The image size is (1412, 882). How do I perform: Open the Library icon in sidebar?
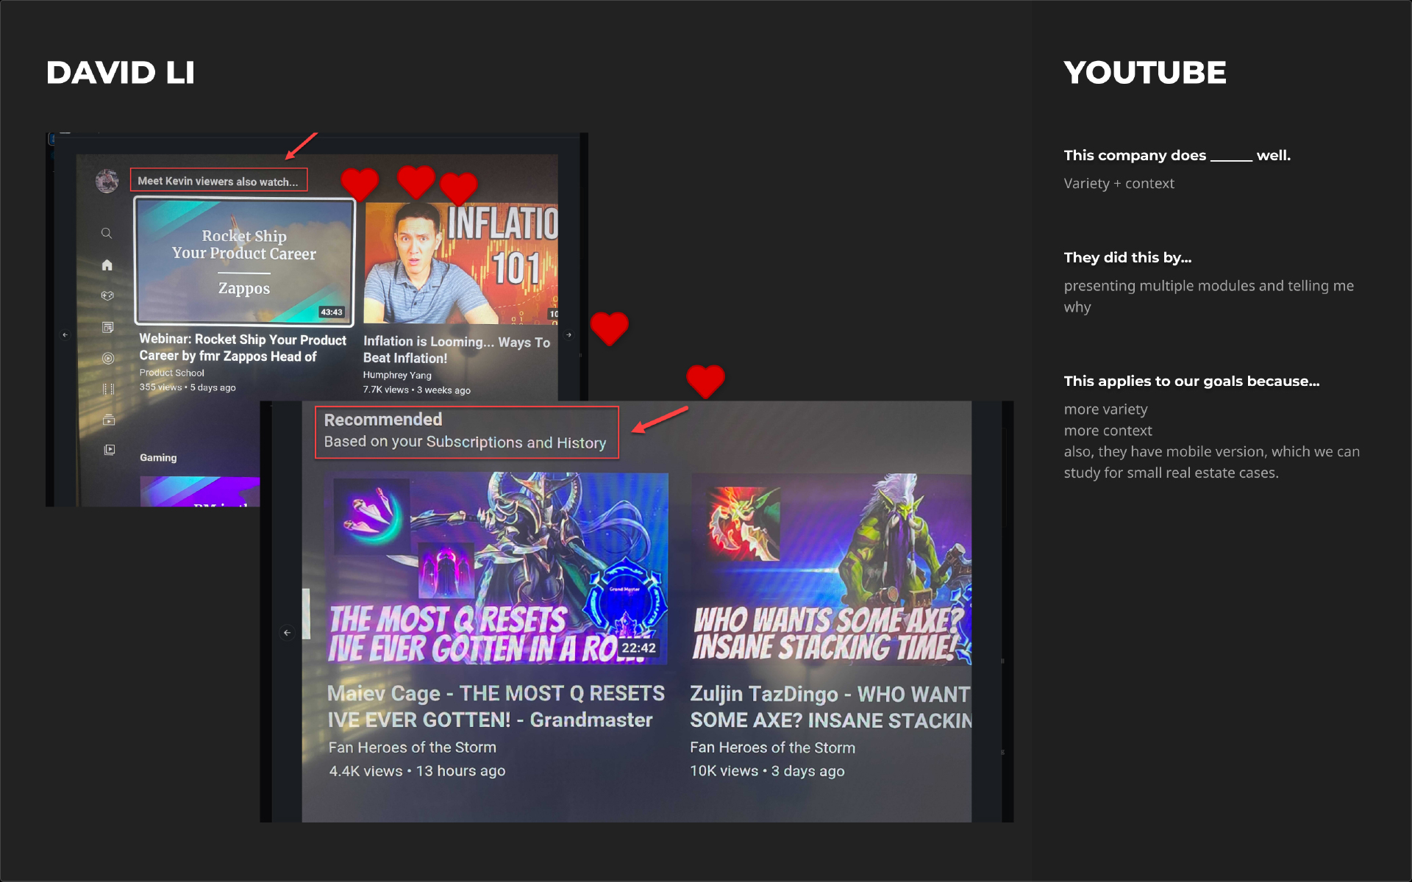[x=110, y=449]
